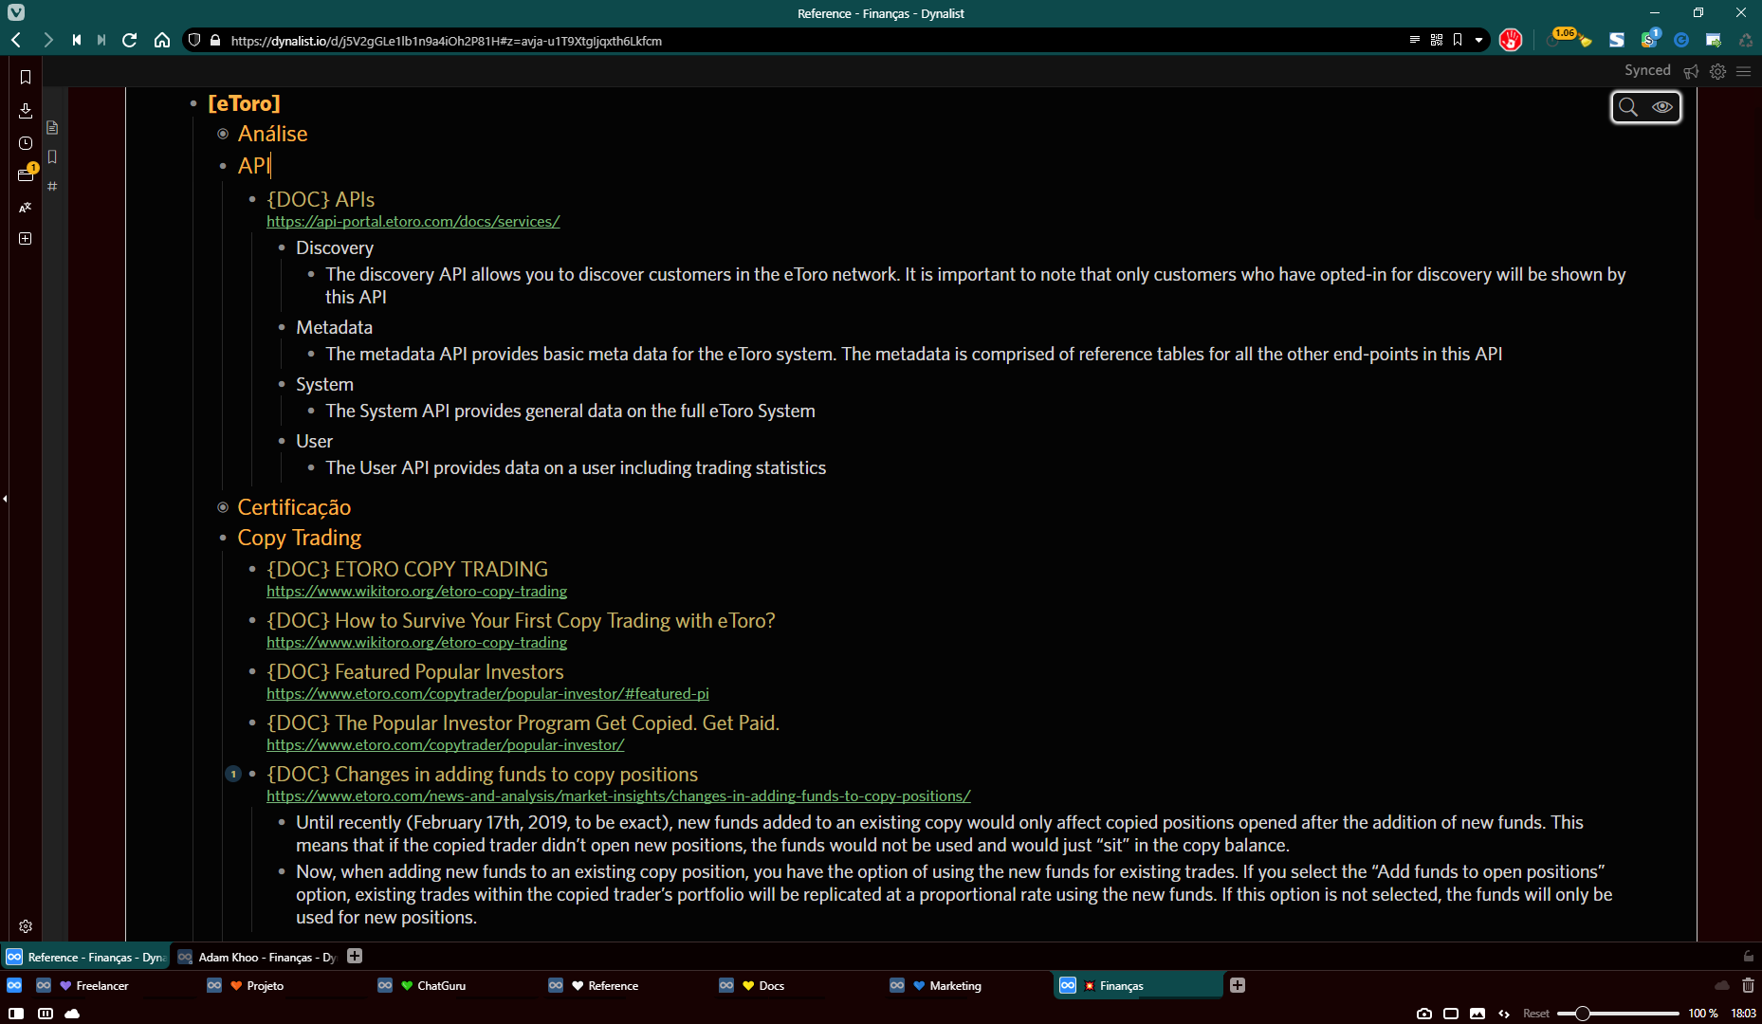Screen dimensions: 1762x1024
Task: Go to the browser home page
Action: (x=162, y=40)
